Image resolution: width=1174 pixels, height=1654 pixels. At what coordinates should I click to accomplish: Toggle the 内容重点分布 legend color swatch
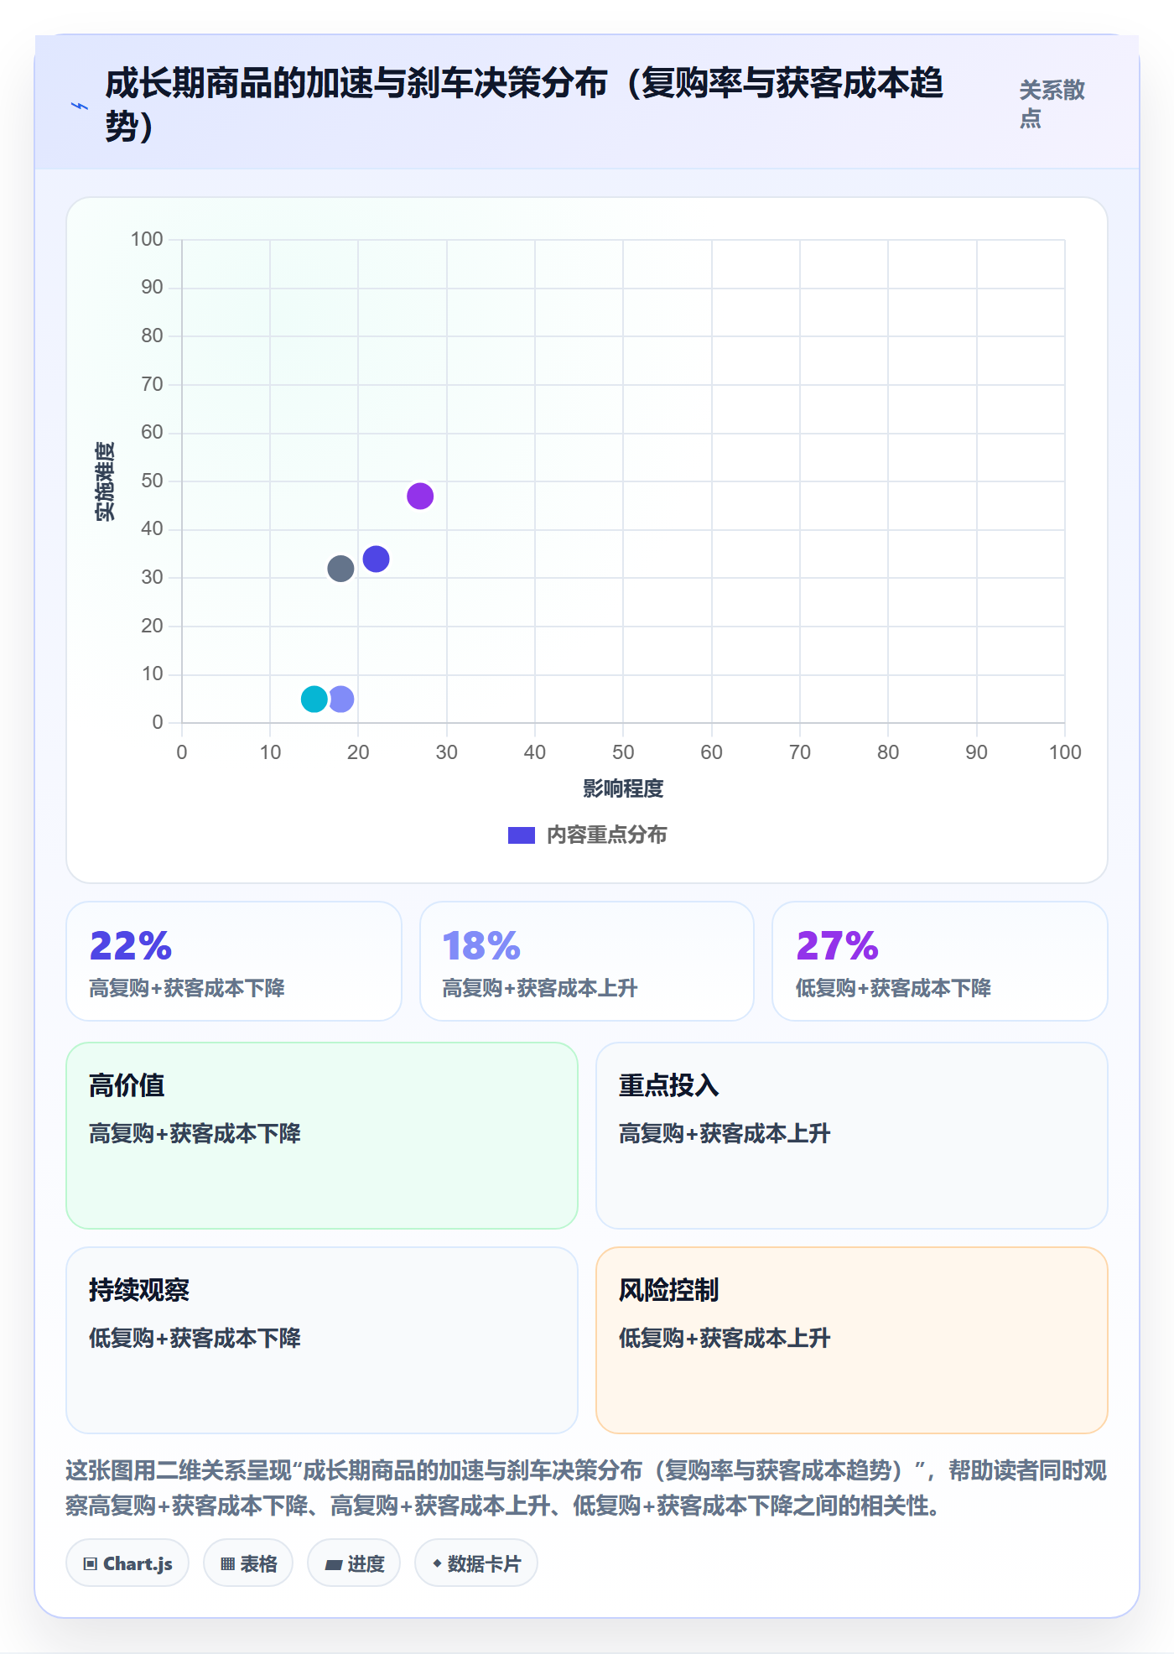coord(521,835)
